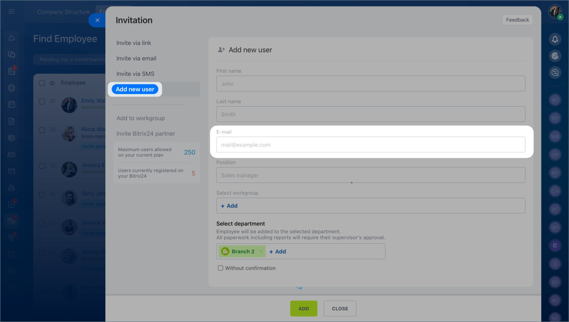Click Pending log in confirmation filter chip
The width and height of the screenshot is (569, 322).
point(70,60)
